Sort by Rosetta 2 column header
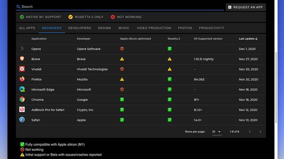This screenshot has width=284, height=159. (x=174, y=39)
